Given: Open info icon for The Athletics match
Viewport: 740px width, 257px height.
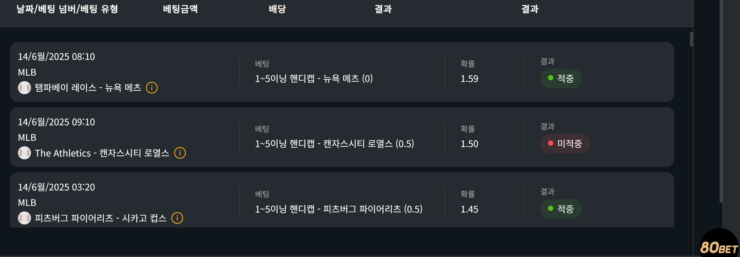Looking at the screenshot, I should tap(180, 153).
